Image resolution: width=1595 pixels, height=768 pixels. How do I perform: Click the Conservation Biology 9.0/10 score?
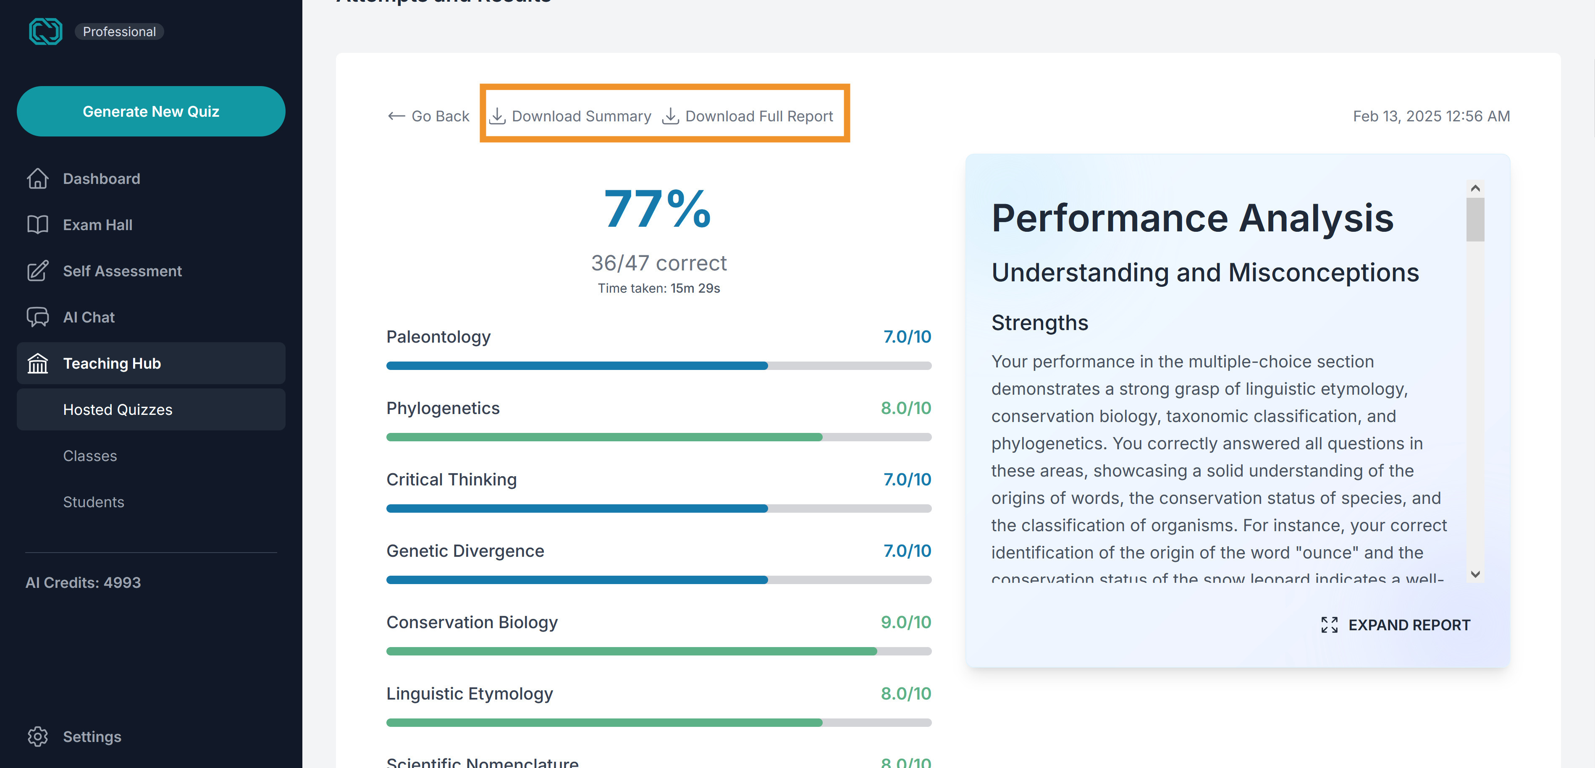906,623
